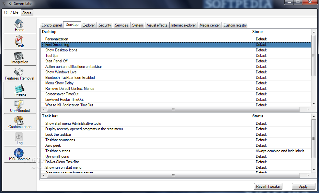Select Show start menu Administrative tools
The width and height of the screenshot is (319, 193).
click(176, 123)
